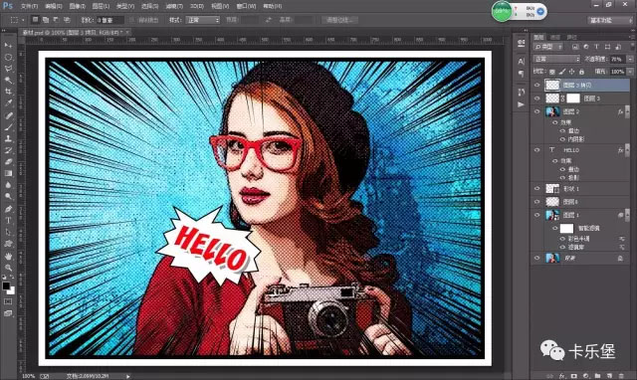Screen dimensions: 637x380
Task: Hide the 形状 1 layer
Action: click(x=537, y=188)
